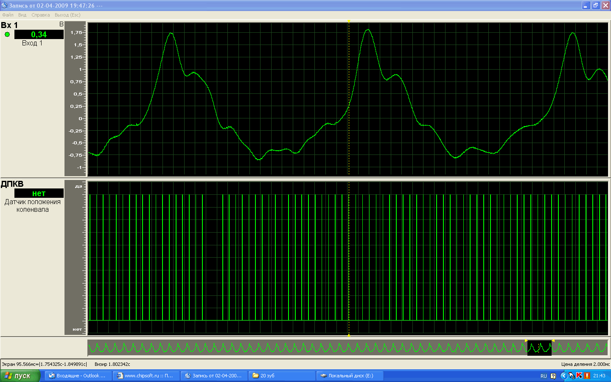Click the highlighted window in the overview strip
Viewport: 611px width, 382px height.
point(539,348)
